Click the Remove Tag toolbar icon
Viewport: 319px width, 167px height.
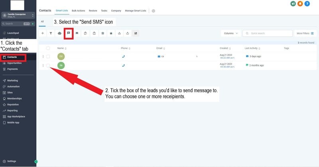94,33
